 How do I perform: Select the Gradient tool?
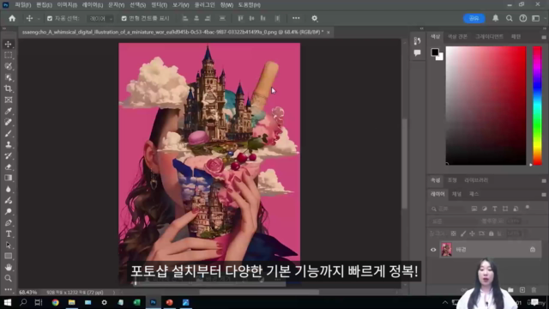coord(8,178)
